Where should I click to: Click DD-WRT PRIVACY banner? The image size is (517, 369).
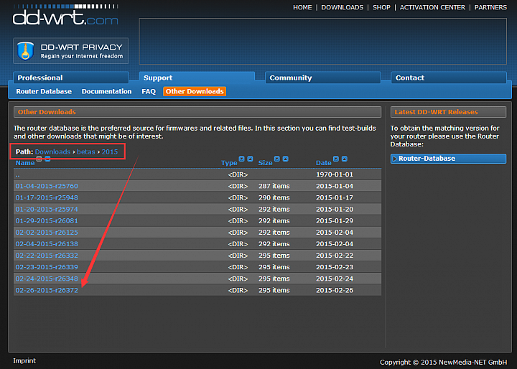coord(71,51)
